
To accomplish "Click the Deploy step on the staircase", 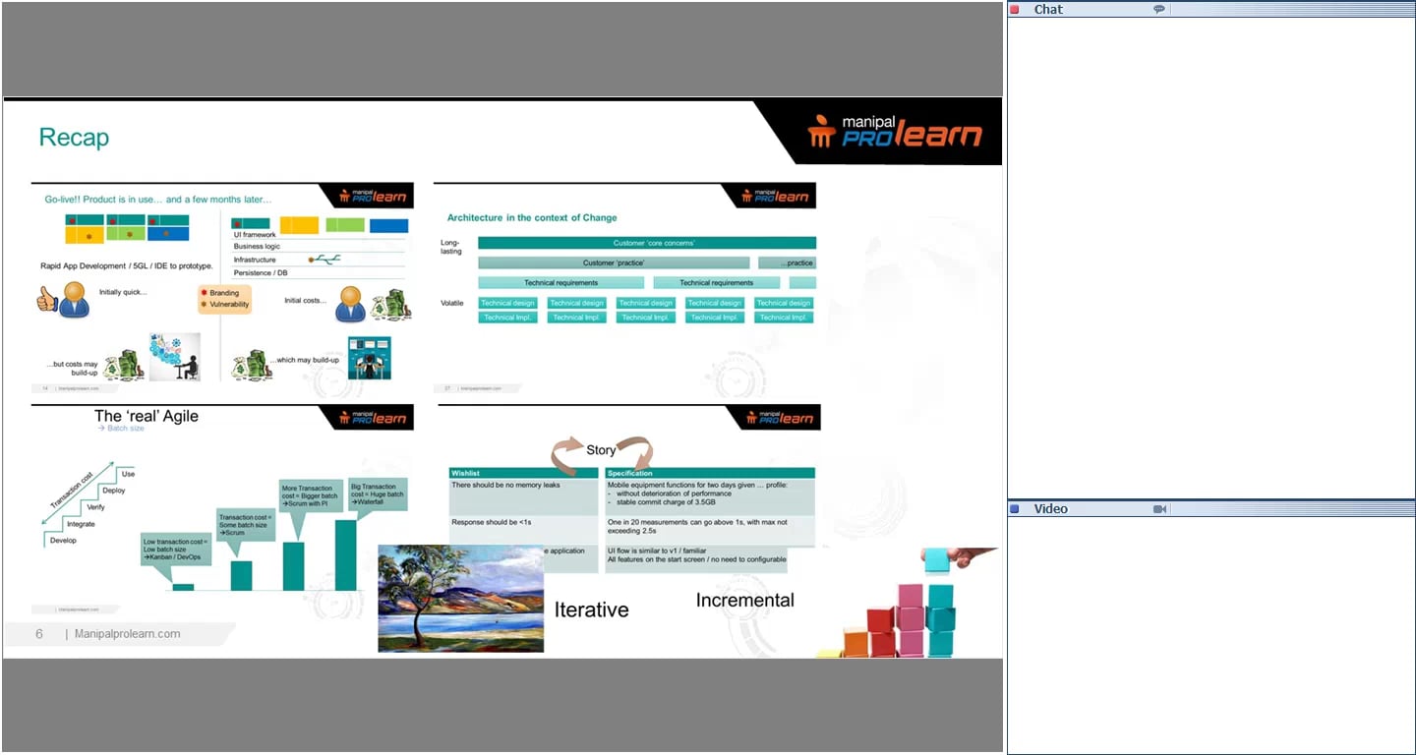I will tap(113, 491).
